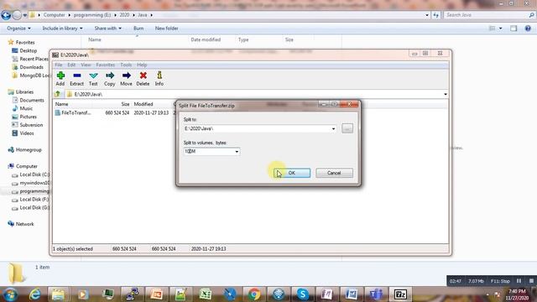Viewport: 537px width, 302px height.
Task: Select Local Disk (G:) in sidebar
Action: pos(30,207)
